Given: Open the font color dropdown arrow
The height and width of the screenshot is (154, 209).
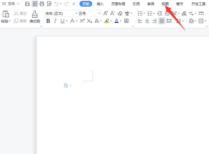Looking at the screenshot, I should click(x=121, y=21).
